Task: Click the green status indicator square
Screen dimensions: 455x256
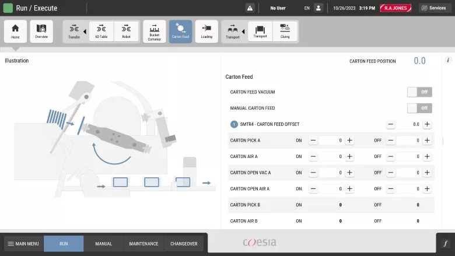Action: (8, 8)
